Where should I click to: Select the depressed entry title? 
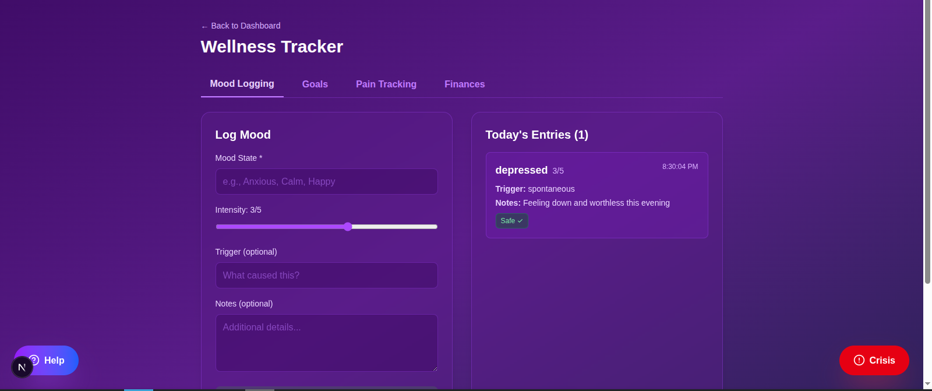point(521,170)
